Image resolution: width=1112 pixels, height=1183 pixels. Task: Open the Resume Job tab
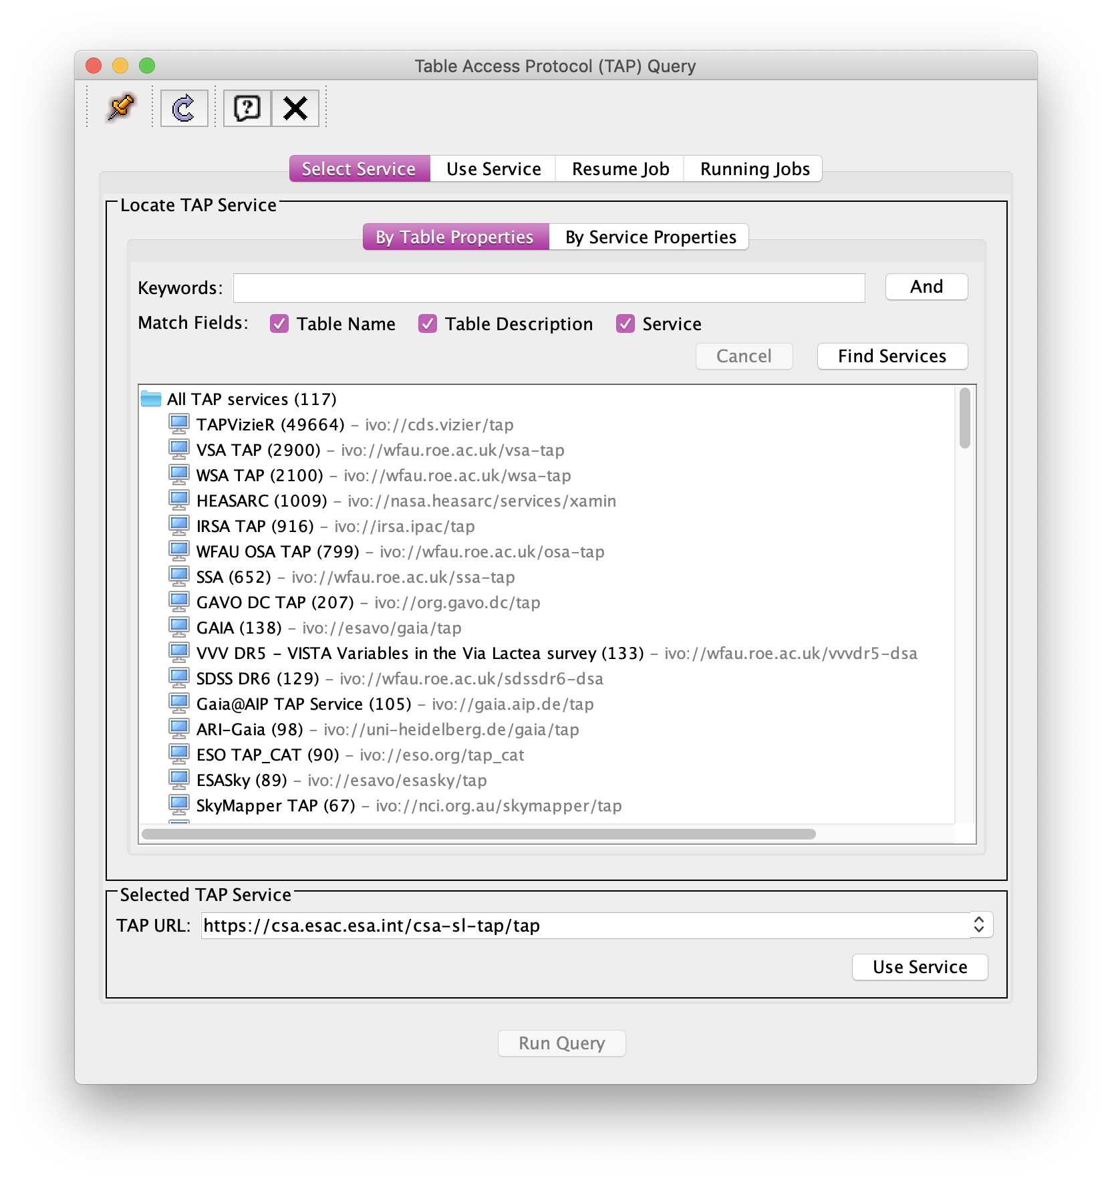(620, 169)
